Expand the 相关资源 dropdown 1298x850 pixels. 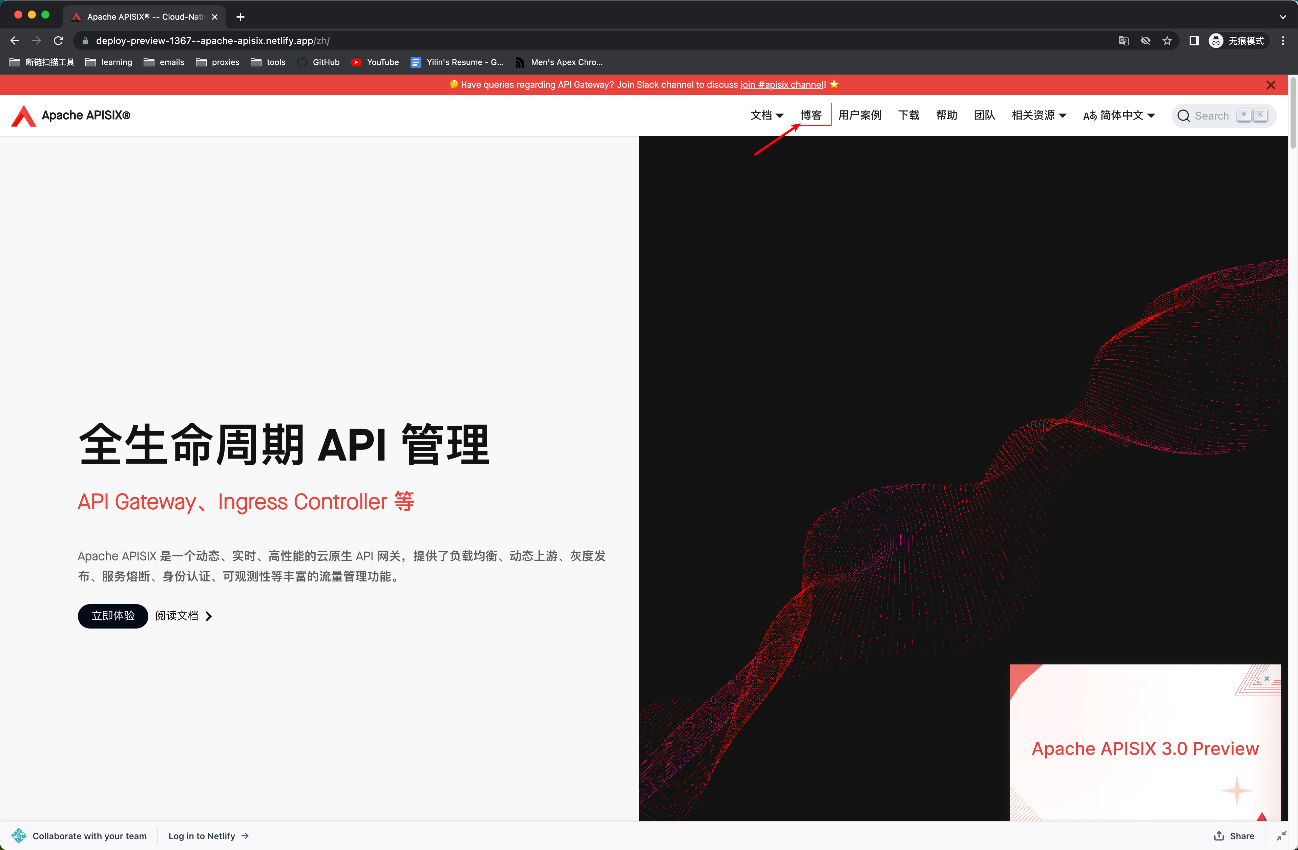click(x=1039, y=115)
